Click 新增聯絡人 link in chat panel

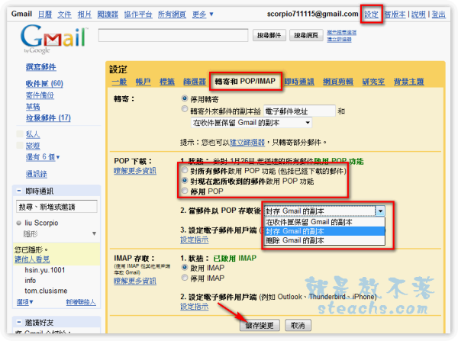point(81,302)
